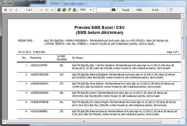Go to first page of report
The image size is (187, 126).
click(x=11, y=10)
